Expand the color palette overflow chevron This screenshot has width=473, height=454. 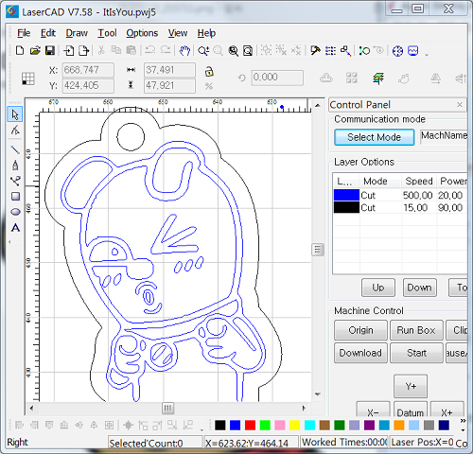pos(463,425)
